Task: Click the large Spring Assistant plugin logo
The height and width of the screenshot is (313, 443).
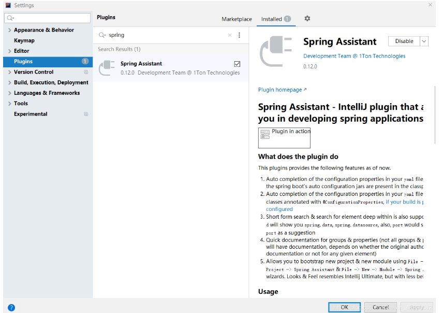Action: tap(276, 51)
